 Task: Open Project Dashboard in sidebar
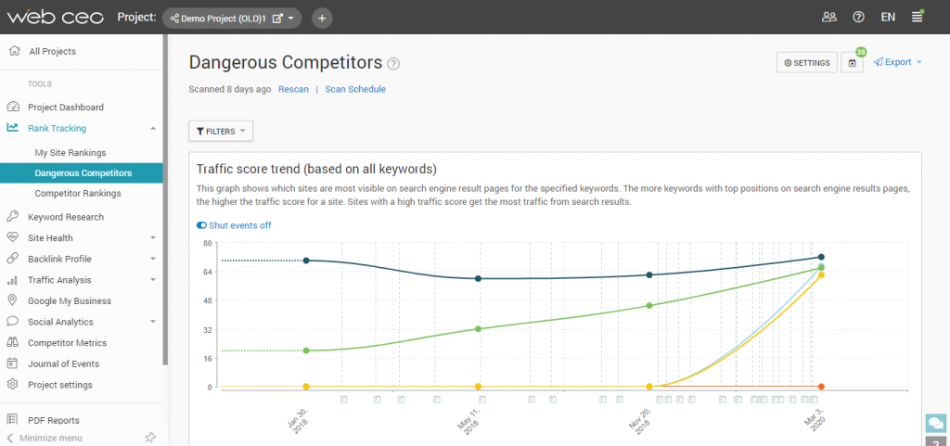pyautogui.click(x=66, y=108)
